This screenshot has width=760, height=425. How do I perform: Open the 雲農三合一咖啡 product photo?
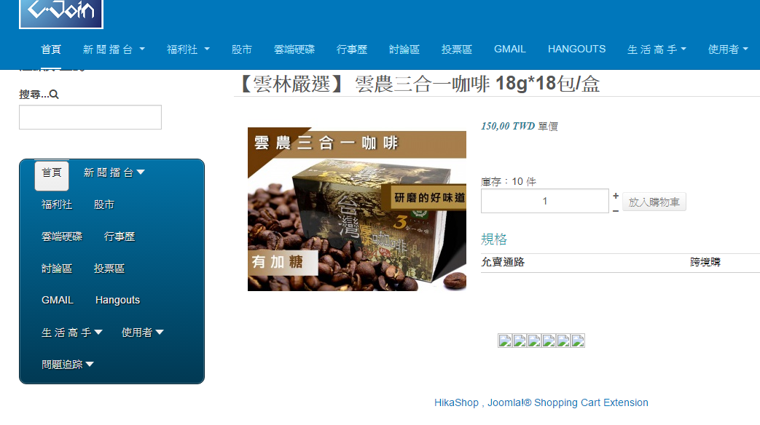(x=357, y=209)
